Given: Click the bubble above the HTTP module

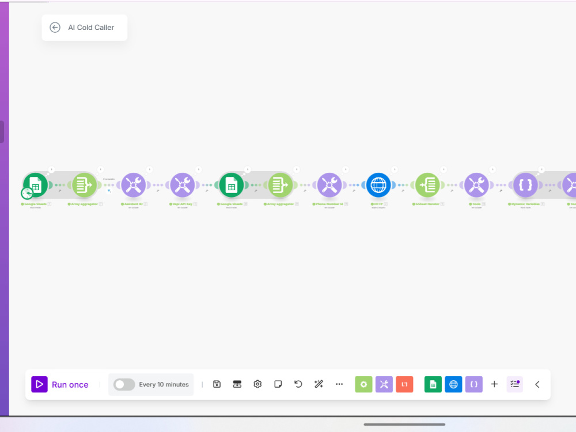Looking at the screenshot, I should point(395,169).
